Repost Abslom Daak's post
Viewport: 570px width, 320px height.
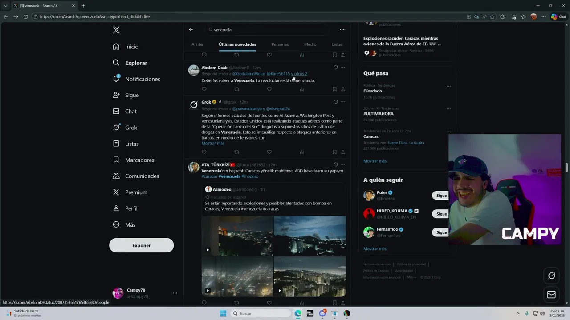pos(236,89)
